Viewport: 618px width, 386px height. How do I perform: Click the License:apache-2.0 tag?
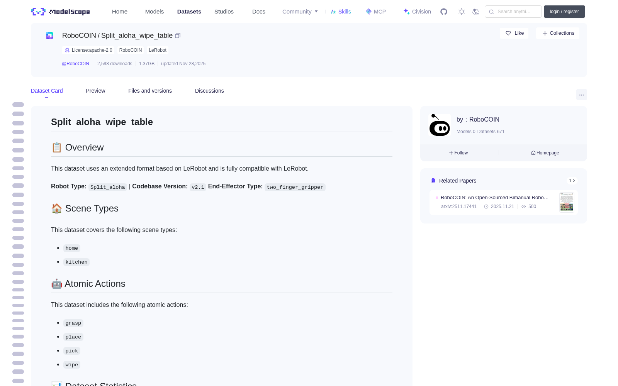click(x=88, y=50)
